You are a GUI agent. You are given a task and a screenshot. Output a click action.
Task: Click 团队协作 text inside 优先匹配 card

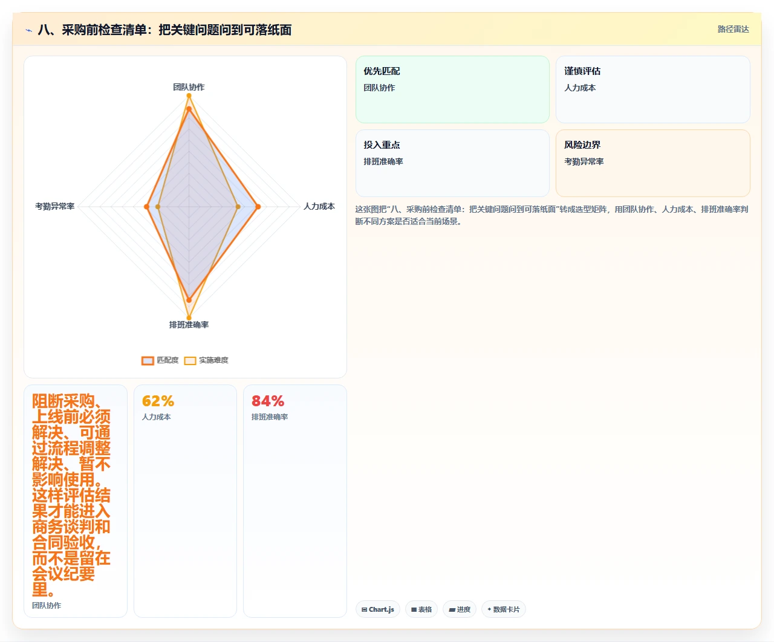click(x=379, y=88)
